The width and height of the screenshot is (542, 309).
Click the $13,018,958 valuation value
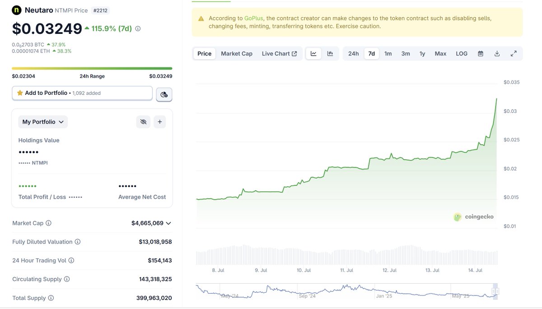pyautogui.click(x=155, y=242)
